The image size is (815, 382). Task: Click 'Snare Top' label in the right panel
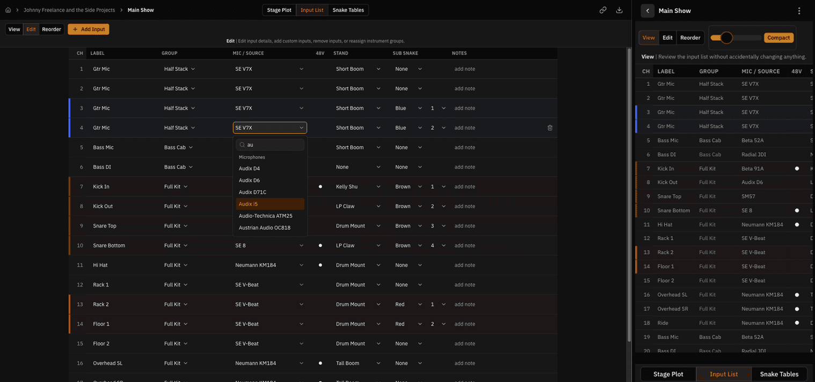pyautogui.click(x=670, y=196)
